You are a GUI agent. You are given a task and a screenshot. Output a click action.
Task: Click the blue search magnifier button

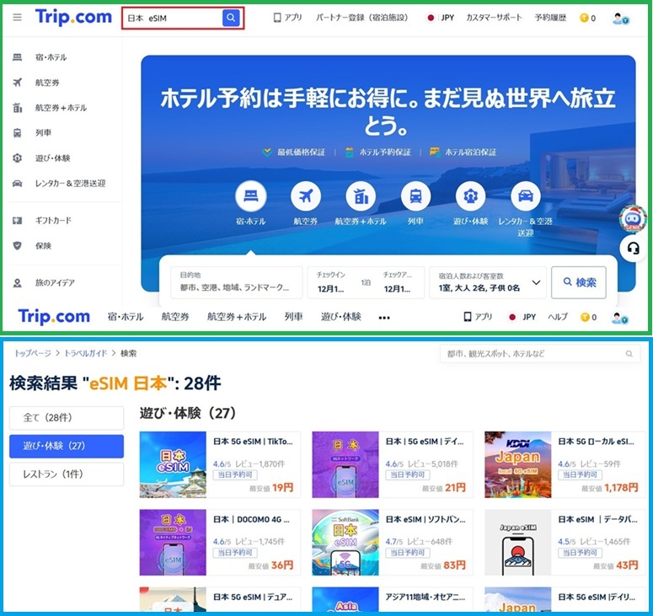click(231, 18)
